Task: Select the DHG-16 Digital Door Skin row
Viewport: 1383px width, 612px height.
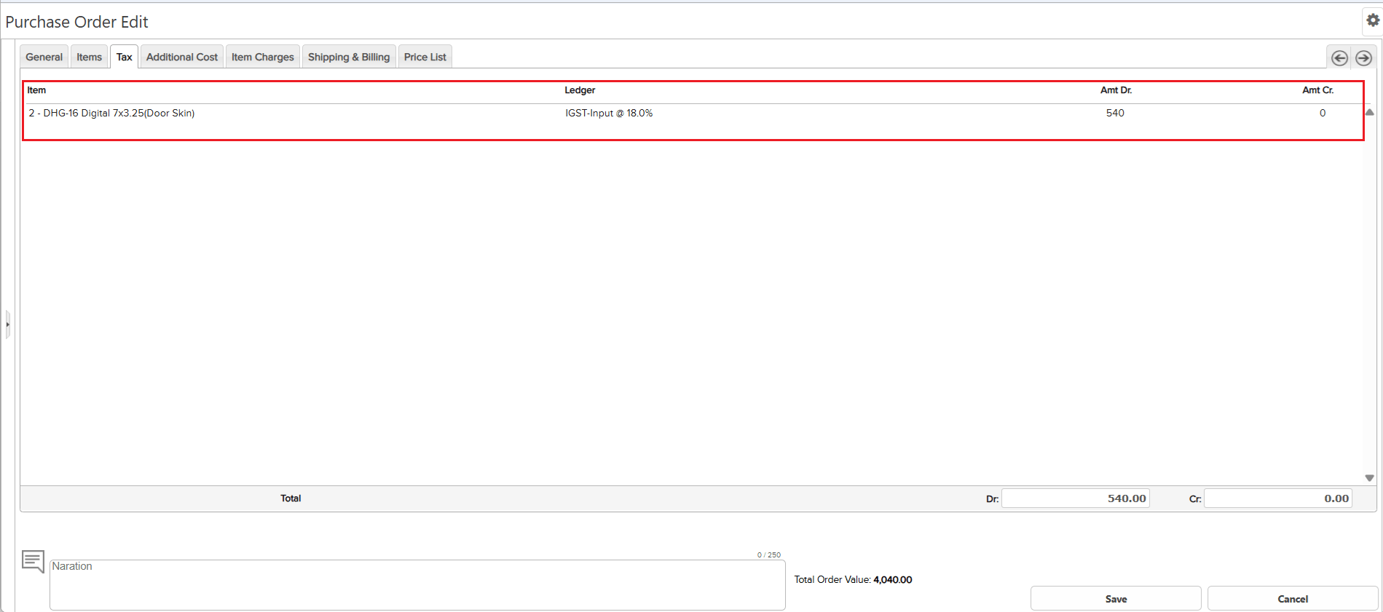Action: [112, 114]
